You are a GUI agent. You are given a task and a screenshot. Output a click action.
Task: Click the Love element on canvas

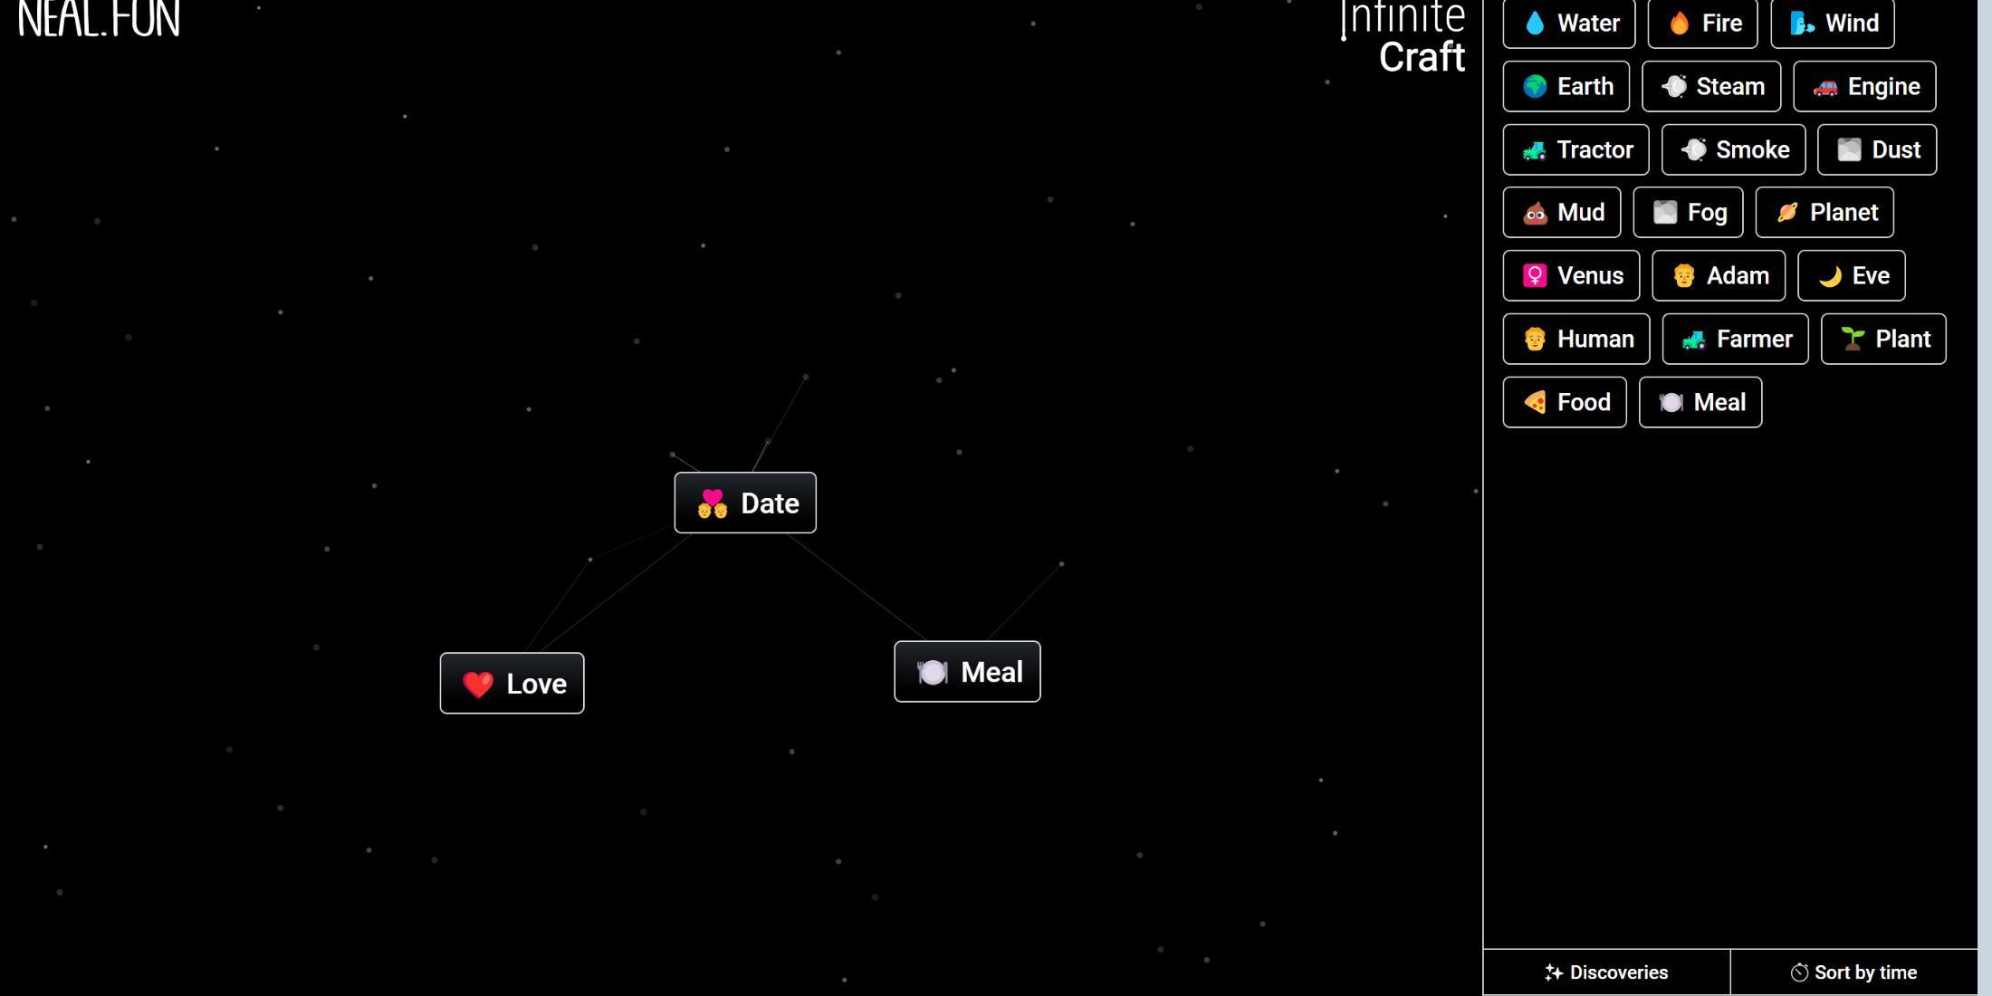click(512, 684)
